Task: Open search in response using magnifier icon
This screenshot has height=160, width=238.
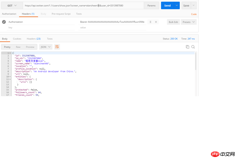Action: point(193,47)
